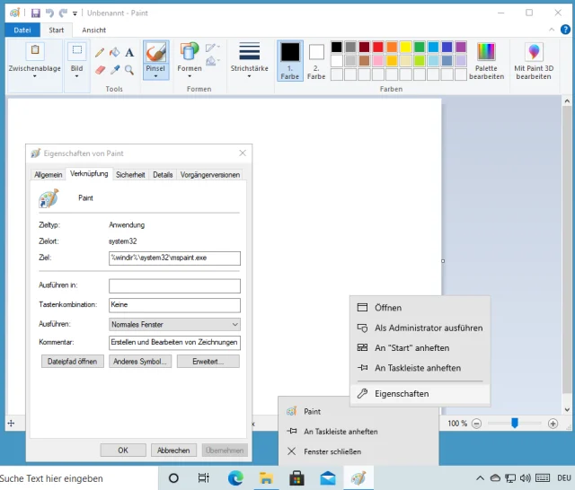
Task: Open Ausführen window mode dropdown
Action: coord(174,324)
